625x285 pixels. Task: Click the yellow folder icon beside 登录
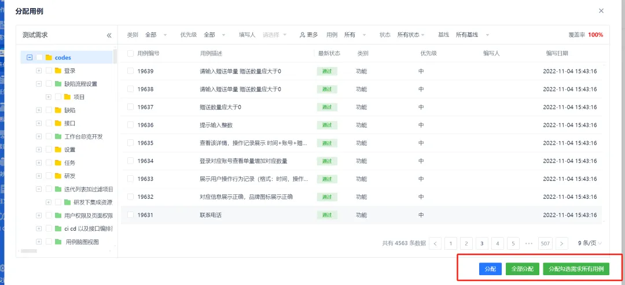coord(58,71)
